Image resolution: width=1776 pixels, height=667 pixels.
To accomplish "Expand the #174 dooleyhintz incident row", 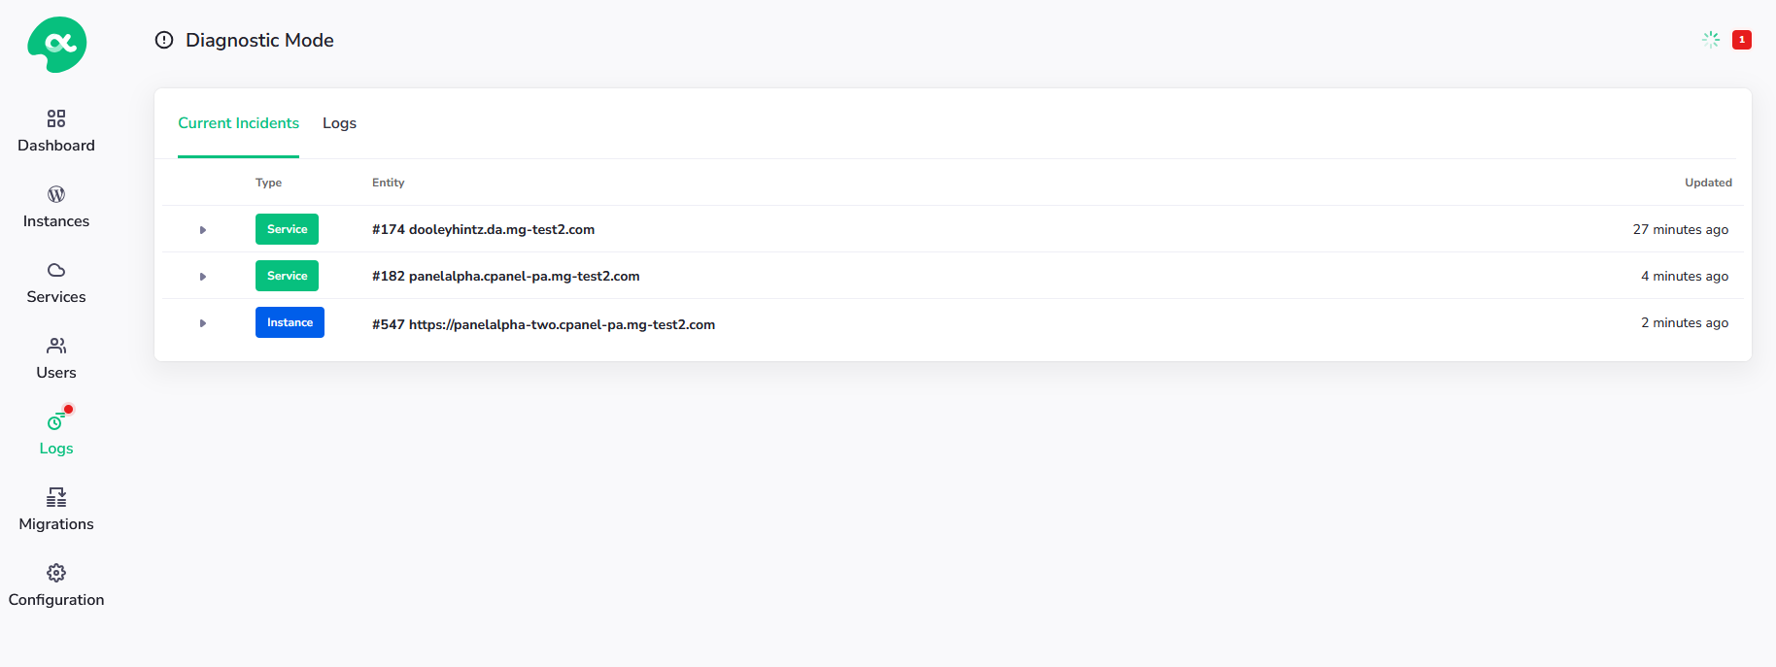I will [203, 230].
